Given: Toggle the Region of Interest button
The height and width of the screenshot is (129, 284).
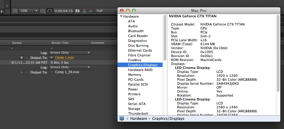Looking at the screenshot, I should click(49, 11).
